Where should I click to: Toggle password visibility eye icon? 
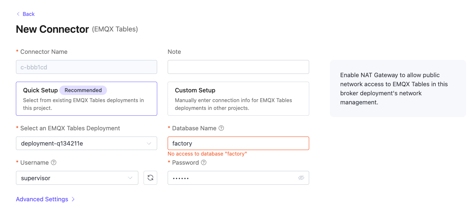301,178
